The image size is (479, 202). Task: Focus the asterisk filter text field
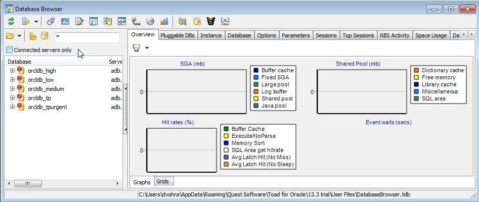coord(88,37)
